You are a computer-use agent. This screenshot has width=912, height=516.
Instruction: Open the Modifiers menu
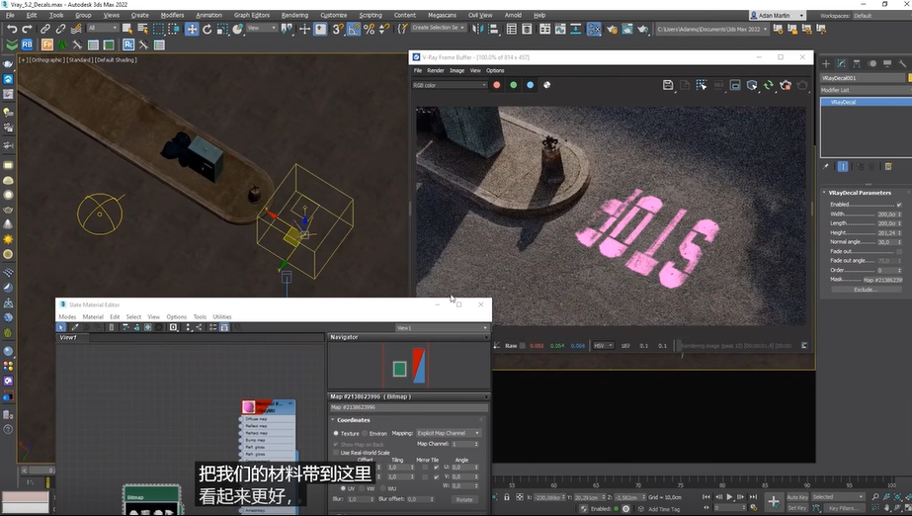coord(172,15)
